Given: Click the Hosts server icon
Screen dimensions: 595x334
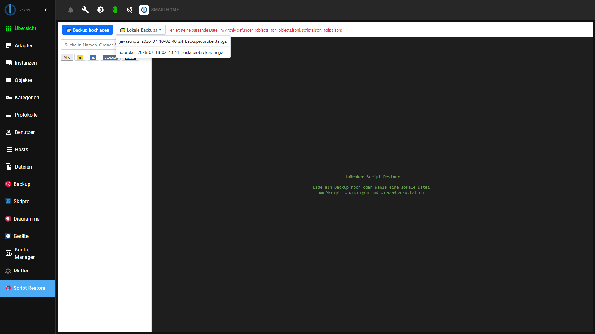Looking at the screenshot, I should pyautogui.click(x=9, y=149).
